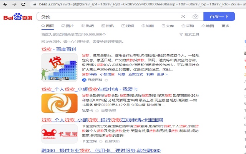Click the 网页 magnifier icon

(x=43, y=26)
